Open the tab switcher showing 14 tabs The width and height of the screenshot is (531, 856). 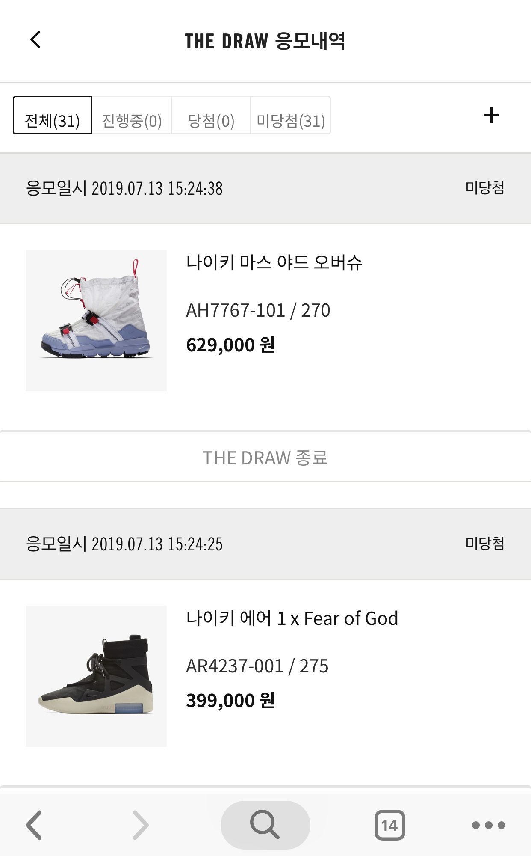click(x=389, y=825)
